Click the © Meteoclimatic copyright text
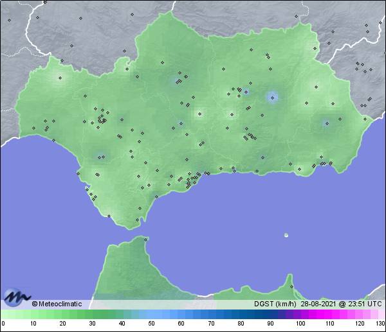The height and width of the screenshot is (332, 386). tap(57, 304)
